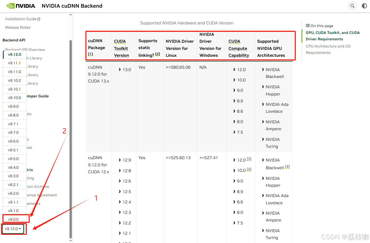Click NVIDIA Blackwell in the CUDA 13.x row

(x=275, y=73)
